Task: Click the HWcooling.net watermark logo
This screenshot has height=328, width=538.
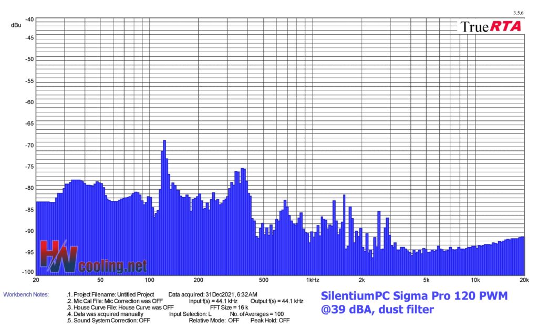Action: pos(94,257)
